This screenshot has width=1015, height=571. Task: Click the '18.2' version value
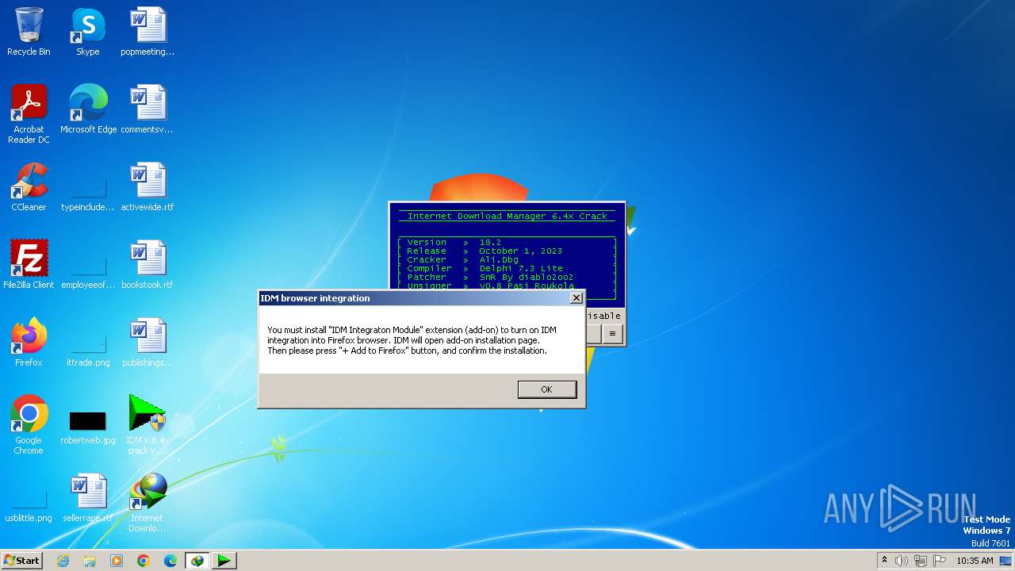click(490, 242)
